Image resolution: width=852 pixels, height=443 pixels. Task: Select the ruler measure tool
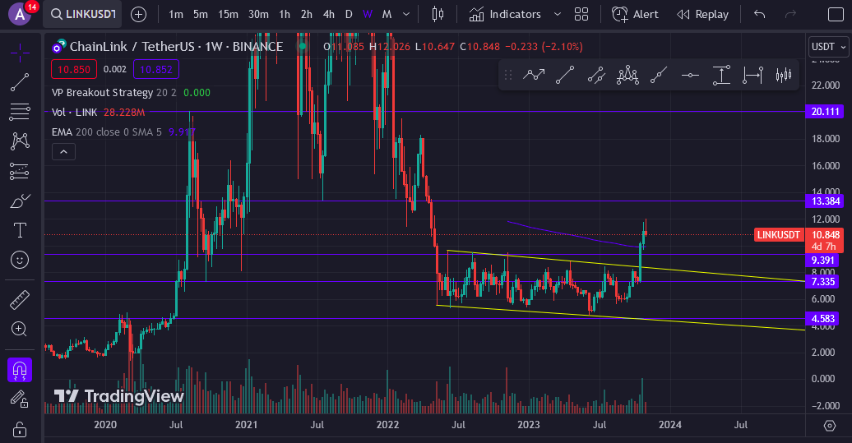[x=20, y=300]
